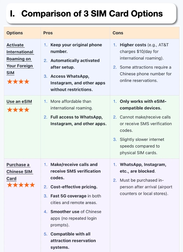
Task: Click 'Automatically activated after setup' item
Action: click(x=75, y=64)
